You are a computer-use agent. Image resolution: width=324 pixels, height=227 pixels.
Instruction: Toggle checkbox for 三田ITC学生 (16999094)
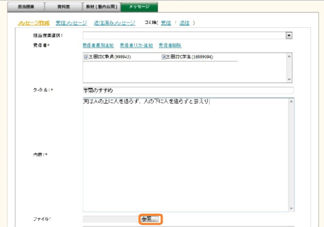point(164,56)
